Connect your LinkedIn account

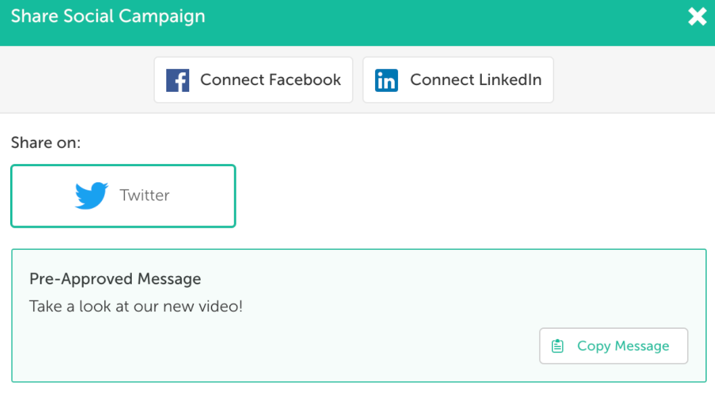click(458, 80)
